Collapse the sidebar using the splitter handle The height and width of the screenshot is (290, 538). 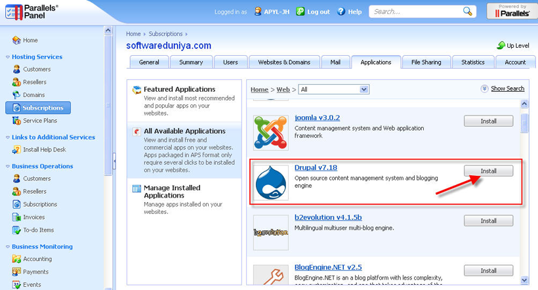(114, 161)
